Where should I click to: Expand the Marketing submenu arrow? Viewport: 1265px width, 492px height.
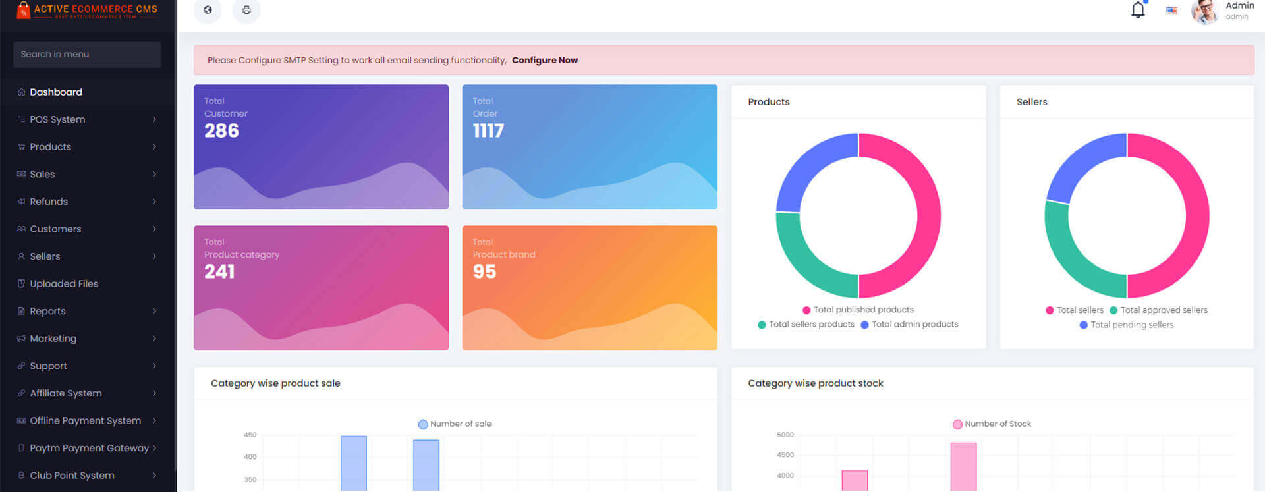(x=154, y=339)
